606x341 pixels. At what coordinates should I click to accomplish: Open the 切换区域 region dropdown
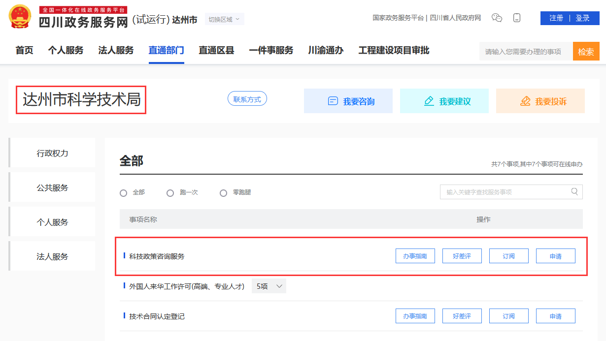coord(224,19)
